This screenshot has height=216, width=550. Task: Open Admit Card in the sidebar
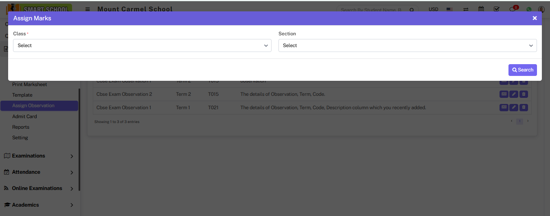pyautogui.click(x=24, y=117)
